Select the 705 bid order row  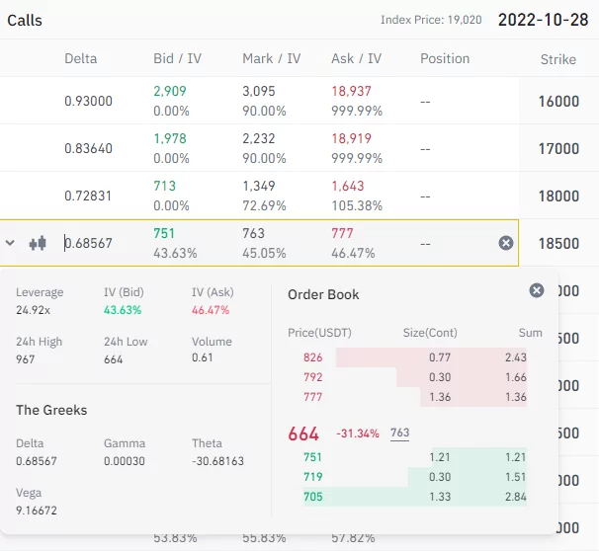click(415, 497)
